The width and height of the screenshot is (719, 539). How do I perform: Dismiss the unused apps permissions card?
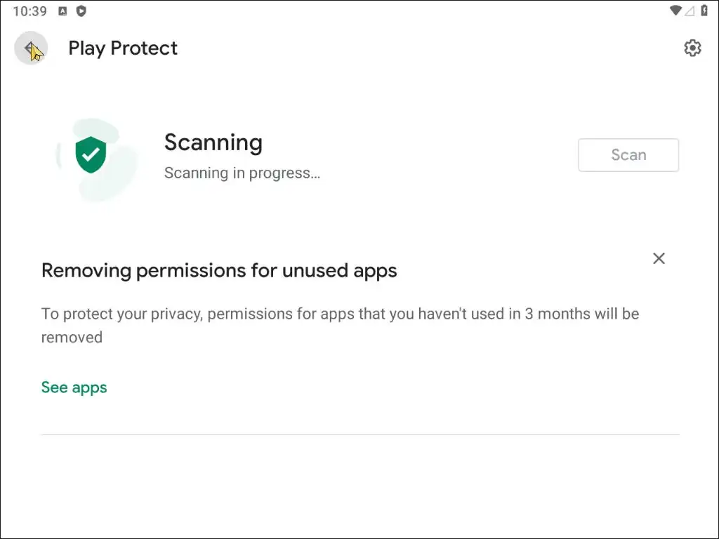(x=659, y=258)
